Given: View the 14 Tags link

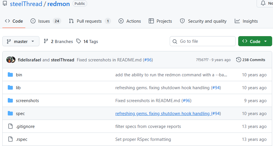Looking at the screenshot, I should (91, 42).
